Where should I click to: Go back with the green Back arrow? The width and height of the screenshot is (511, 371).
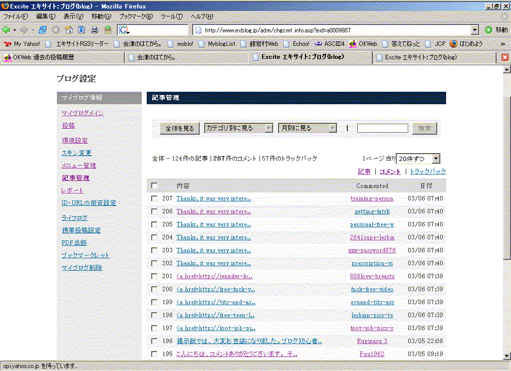coord(6,30)
